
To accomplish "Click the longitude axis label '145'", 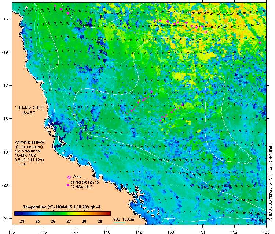I will point(12,232).
